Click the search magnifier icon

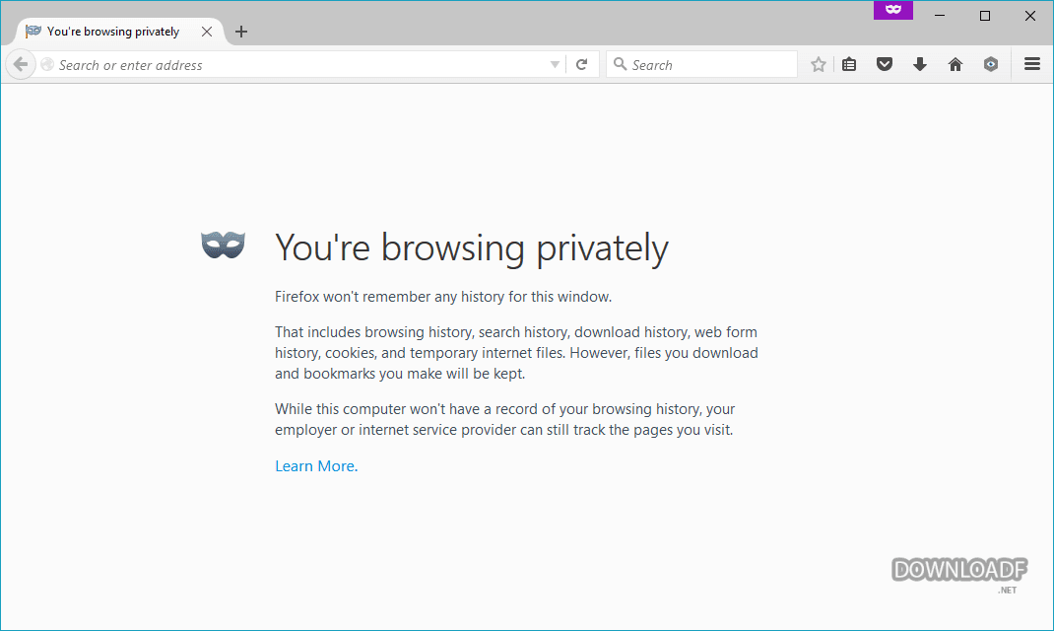tap(620, 65)
